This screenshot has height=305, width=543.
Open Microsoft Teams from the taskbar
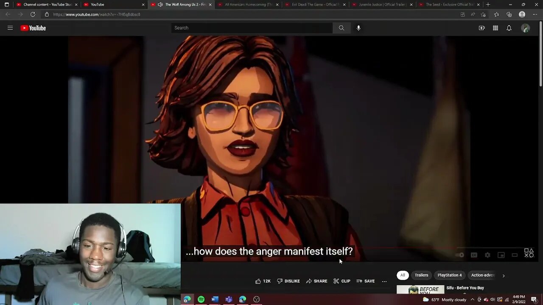pyautogui.click(x=229, y=299)
